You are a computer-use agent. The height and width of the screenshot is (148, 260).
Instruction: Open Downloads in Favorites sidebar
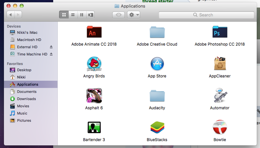(x=31, y=99)
